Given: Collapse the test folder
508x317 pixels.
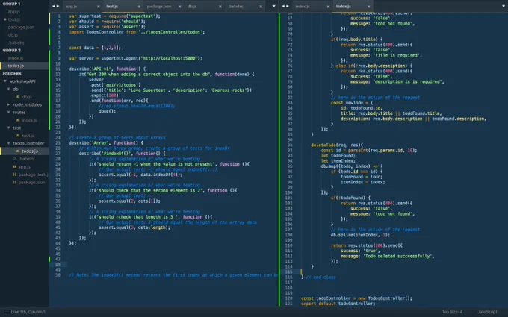Looking at the screenshot, I should click(9, 128).
